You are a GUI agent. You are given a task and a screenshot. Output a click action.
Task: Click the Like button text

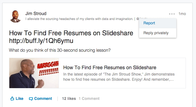pyautogui.click(x=19, y=99)
